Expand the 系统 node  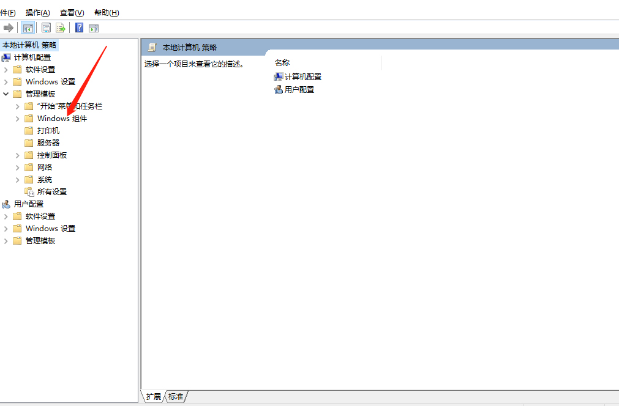(x=17, y=180)
